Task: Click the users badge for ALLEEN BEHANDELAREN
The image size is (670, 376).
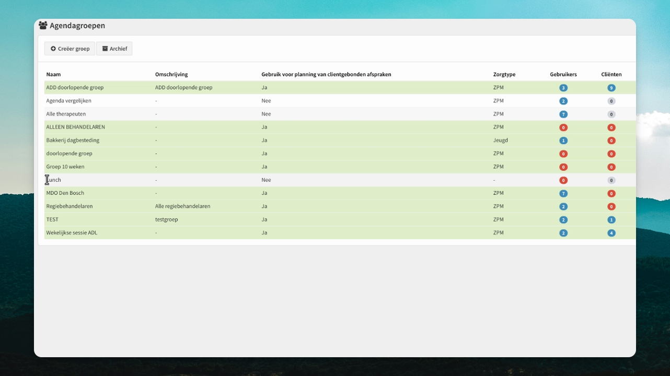Action: pyautogui.click(x=563, y=127)
